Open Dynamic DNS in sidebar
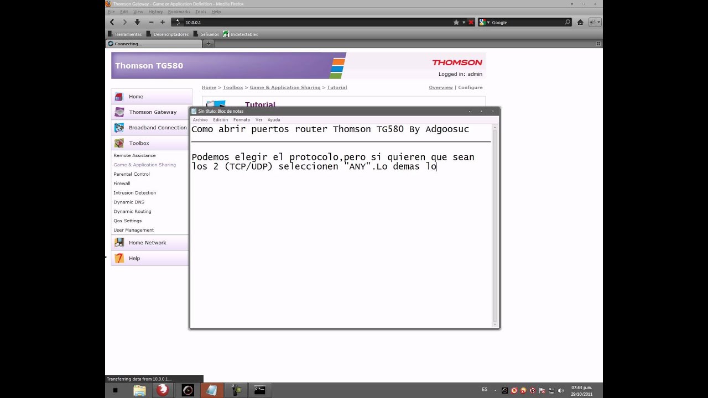 click(129, 202)
